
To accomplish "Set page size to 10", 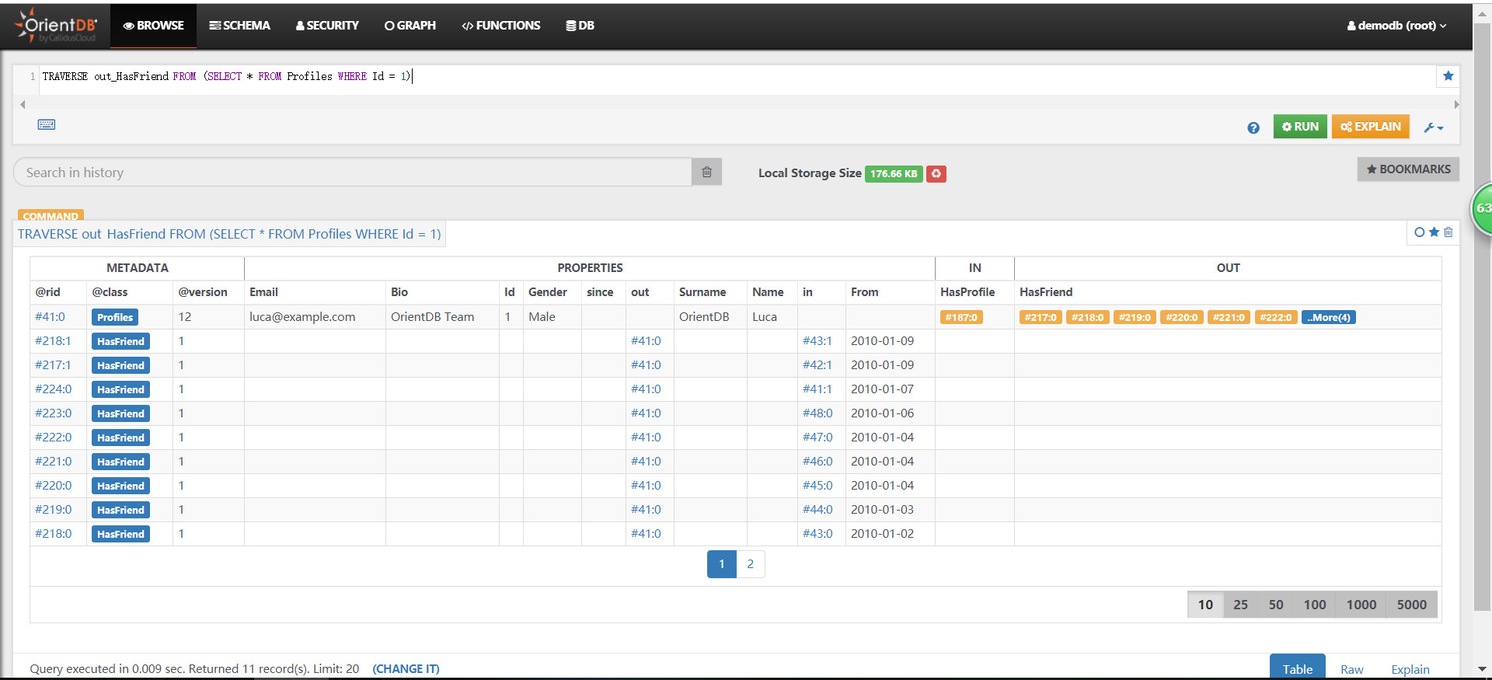I will click(x=1205, y=605).
